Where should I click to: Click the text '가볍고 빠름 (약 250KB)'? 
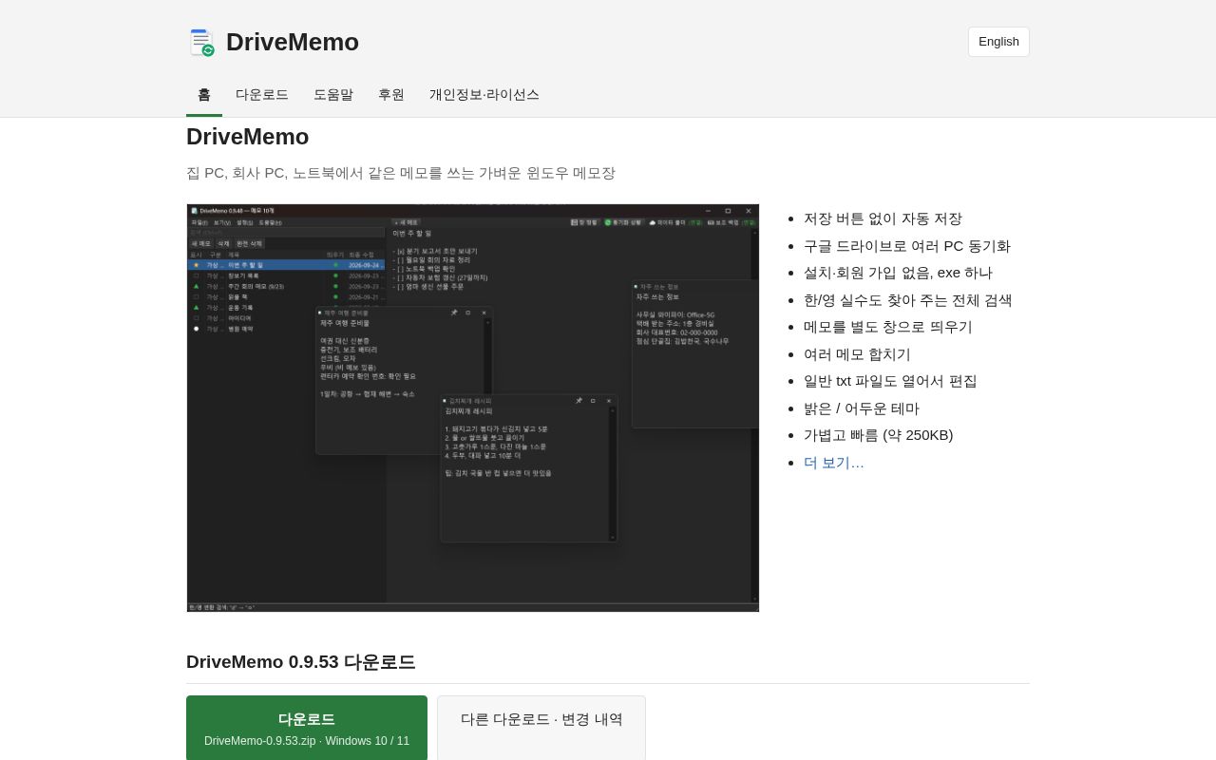[x=879, y=435]
